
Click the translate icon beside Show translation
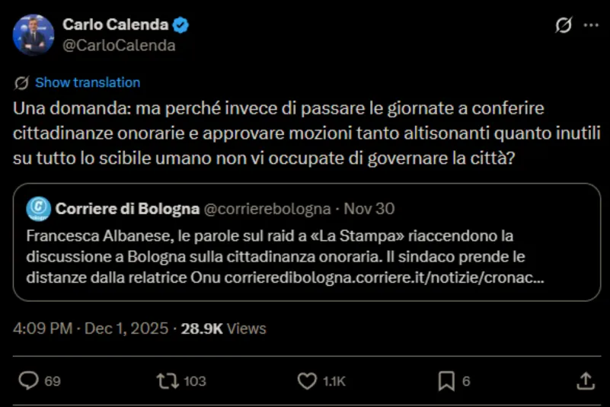[x=21, y=82]
